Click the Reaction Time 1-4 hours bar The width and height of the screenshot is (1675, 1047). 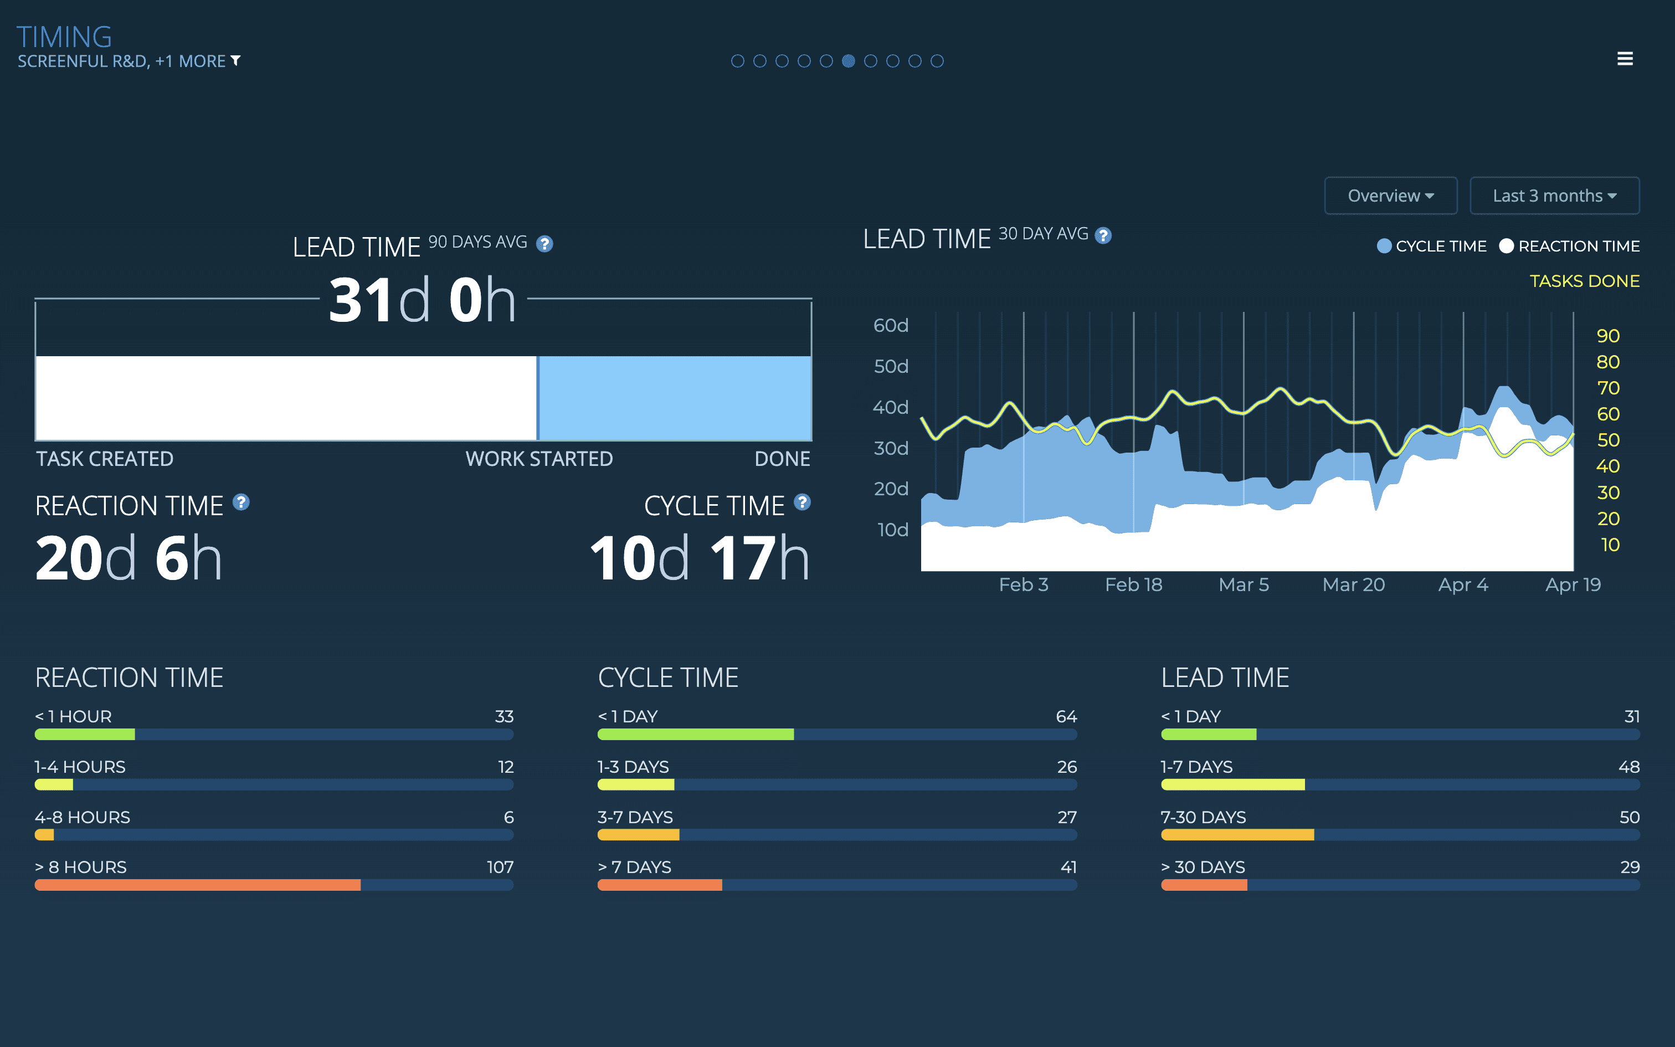274,784
